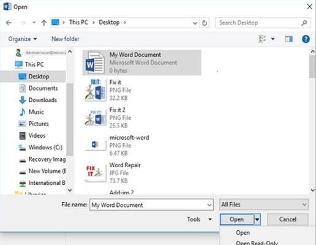Screen dimensions: 316x245
Task: Expand the chevron between This PC and Desktop
Action: point(94,22)
